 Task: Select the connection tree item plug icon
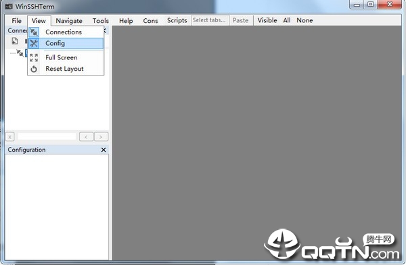(x=20, y=53)
